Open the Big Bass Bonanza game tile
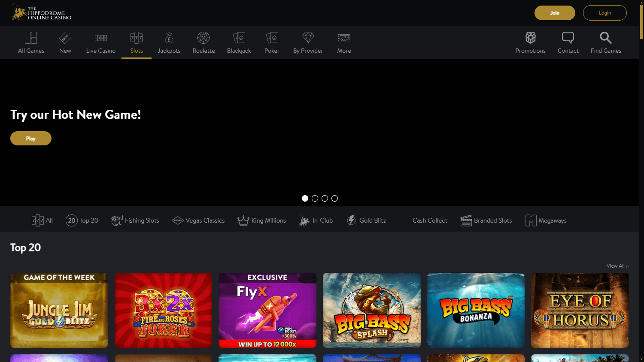 (x=476, y=310)
